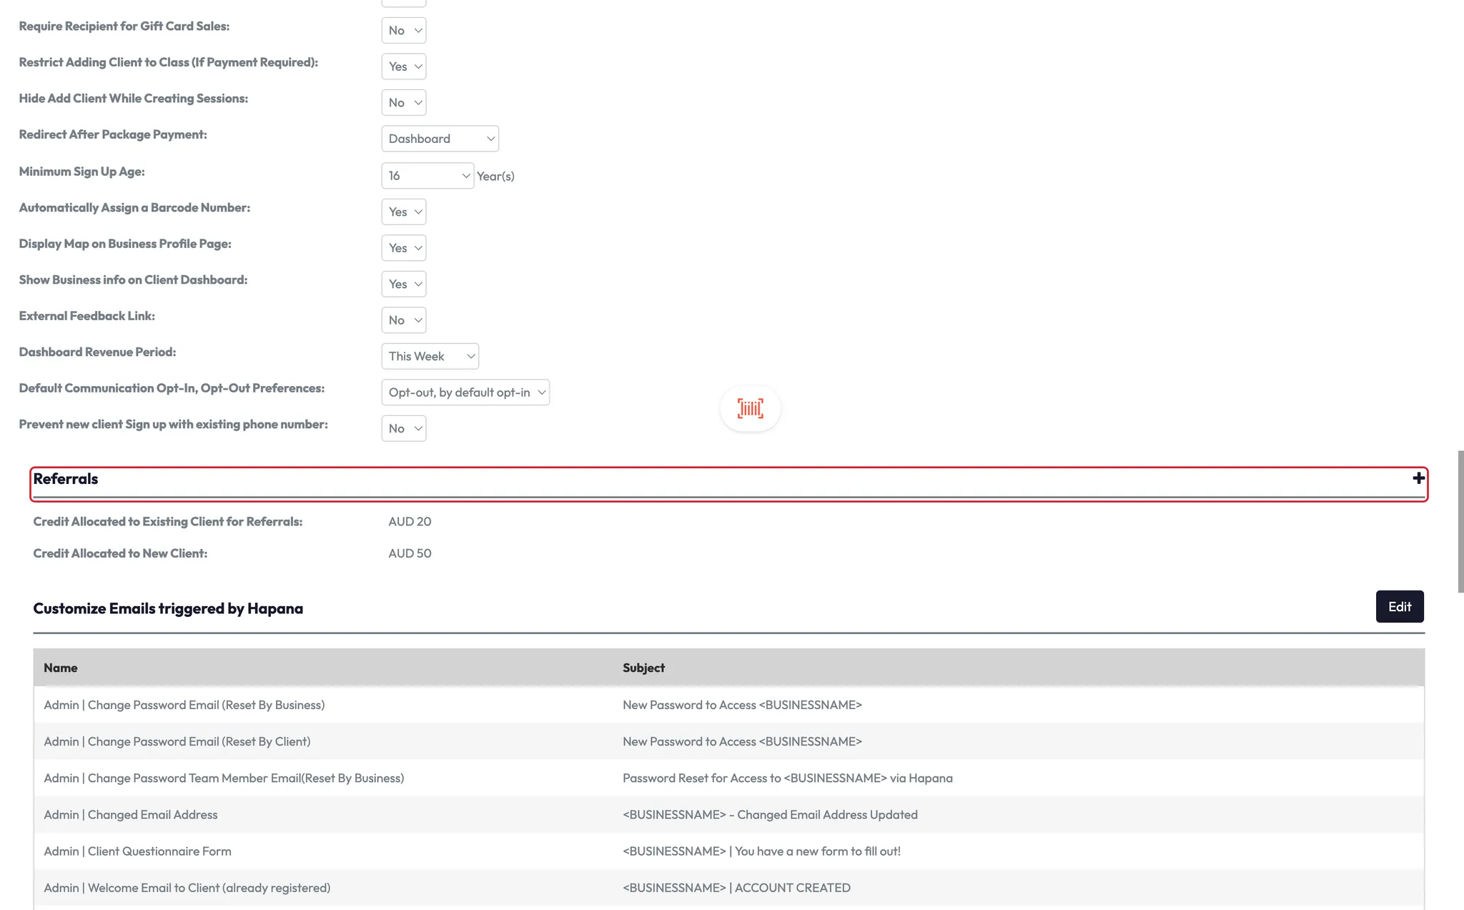Open Prevent new client Sign up dropdown
Viewport: 1464px width, 910px height.
404,429
